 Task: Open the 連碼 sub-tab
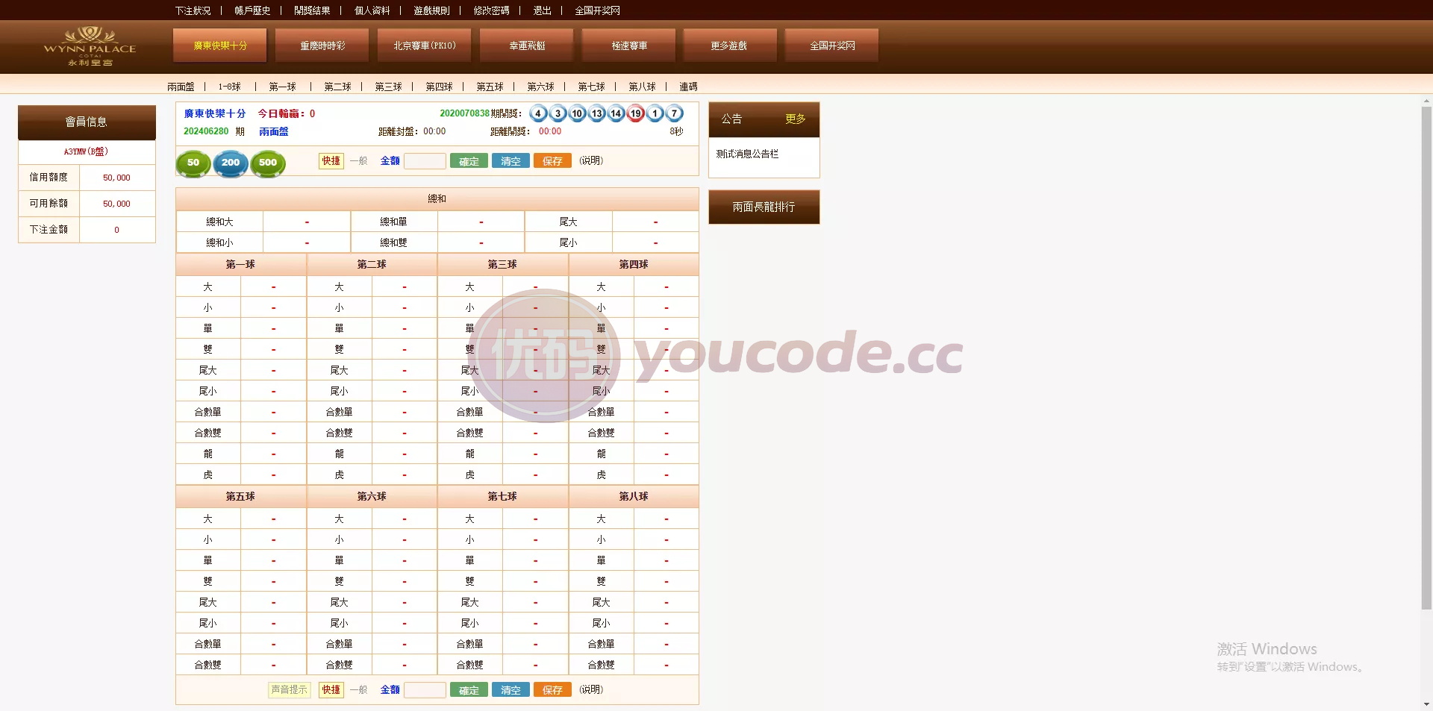(x=688, y=87)
